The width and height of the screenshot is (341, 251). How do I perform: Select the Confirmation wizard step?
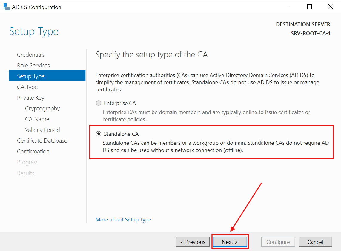pyautogui.click(x=33, y=151)
